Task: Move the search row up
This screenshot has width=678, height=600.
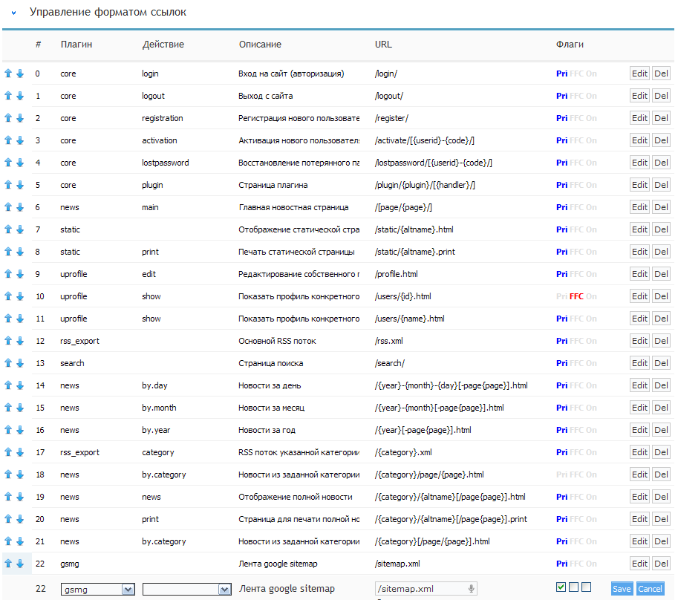Action: pos(8,363)
